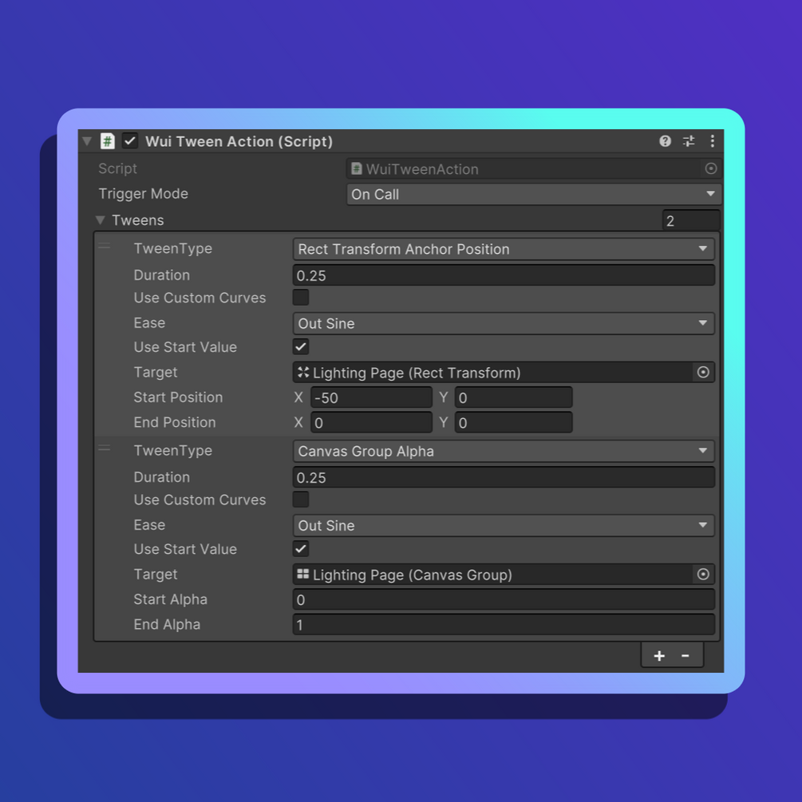Click the X label of Start Position
This screenshot has height=802, width=802.
click(298, 397)
